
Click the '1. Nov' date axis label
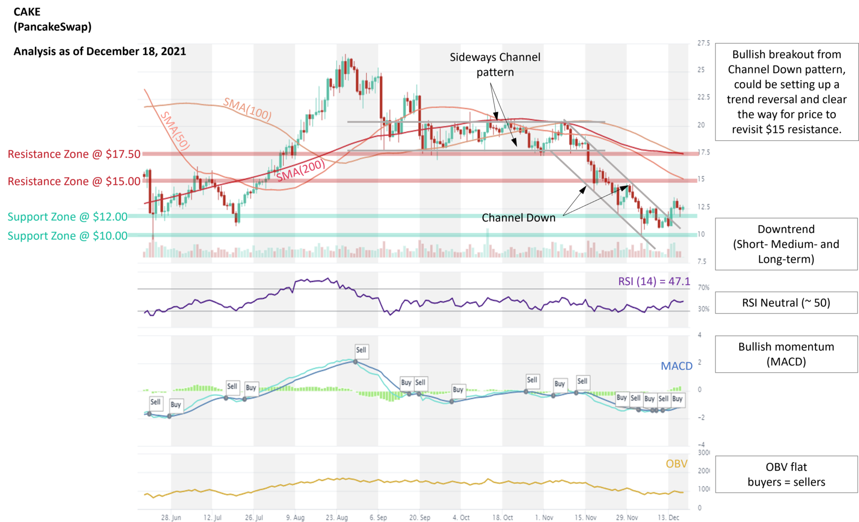[544, 517]
